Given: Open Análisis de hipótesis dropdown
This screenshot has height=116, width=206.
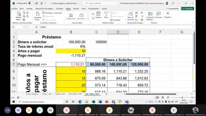Looking at the screenshot, I should click(x=150, y=16).
